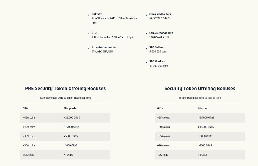Screen dimensions: 258x166
Task: Click the 'Gifts' column header in the PRE table
Action: click(26, 108)
